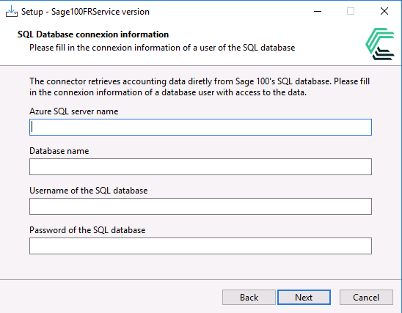The image size is (402, 313).
Task: Abort setup using the Cancel button
Action: coord(366,298)
